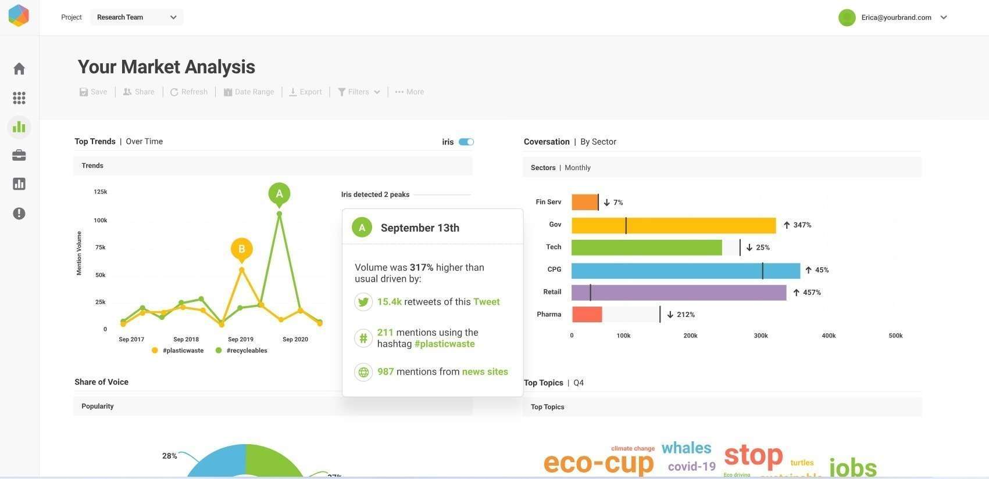The width and height of the screenshot is (989, 479).
Task: Open the Research Team project dropdown
Action: pyautogui.click(x=137, y=17)
